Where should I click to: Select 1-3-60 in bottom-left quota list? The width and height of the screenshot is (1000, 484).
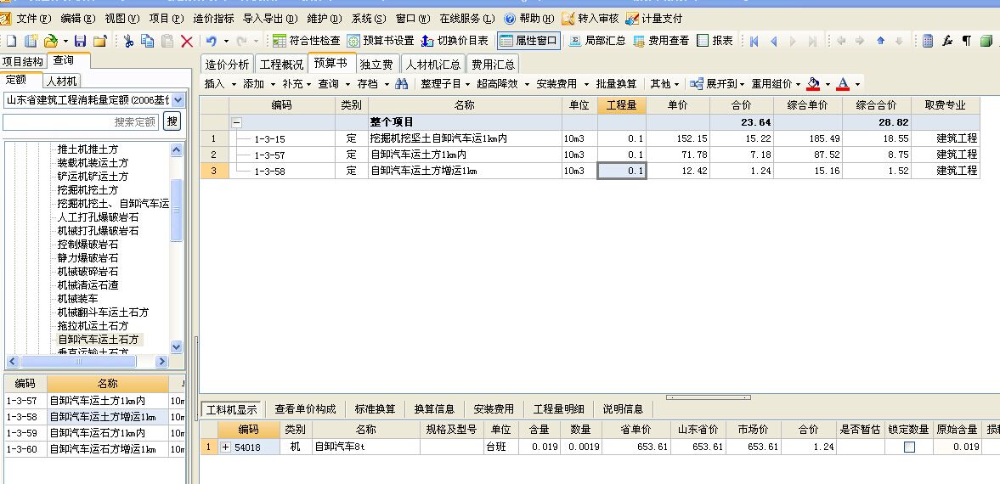pyautogui.click(x=94, y=449)
